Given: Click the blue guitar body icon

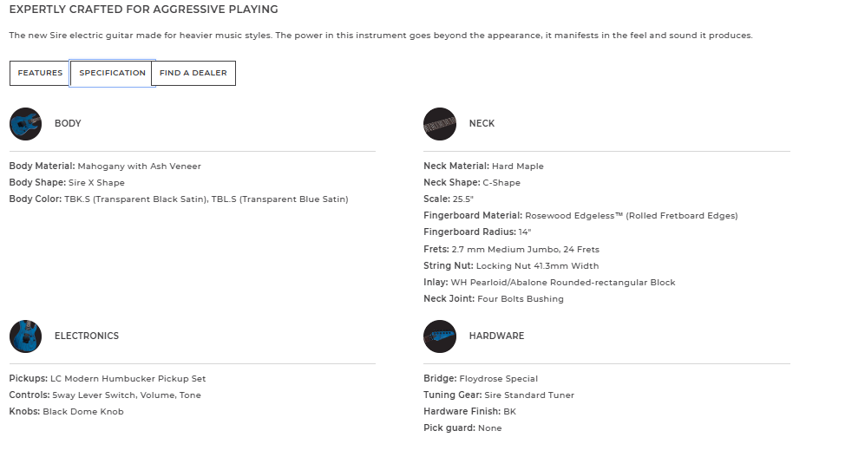Looking at the screenshot, I should click(25, 124).
